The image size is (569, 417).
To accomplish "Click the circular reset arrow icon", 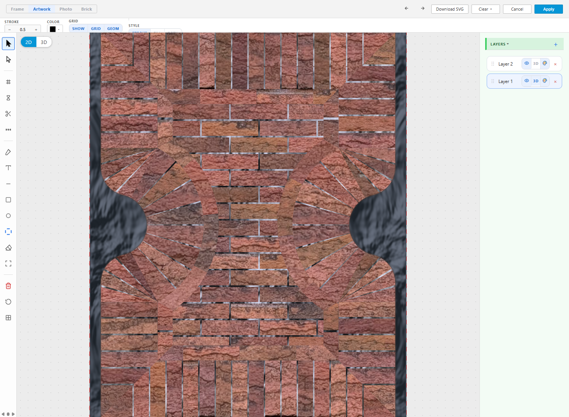I will click(x=8, y=302).
